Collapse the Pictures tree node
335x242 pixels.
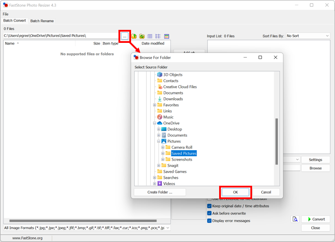coord(158,141)
